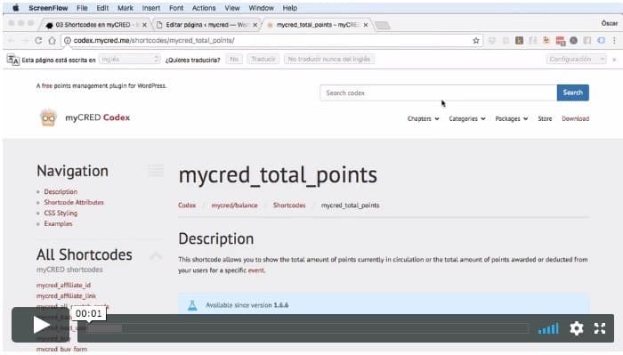Click the Óscar profile button
The image size is (623, 355).
coord(609,23)
